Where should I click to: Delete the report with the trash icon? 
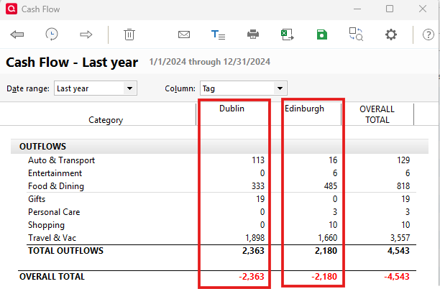(129, 35)
